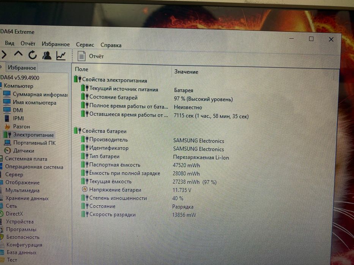Click the Датчики gauge icon

[8, 150]
